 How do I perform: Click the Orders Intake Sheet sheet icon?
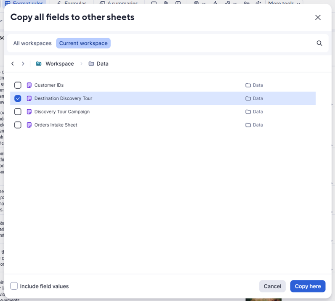pos(29,125)
